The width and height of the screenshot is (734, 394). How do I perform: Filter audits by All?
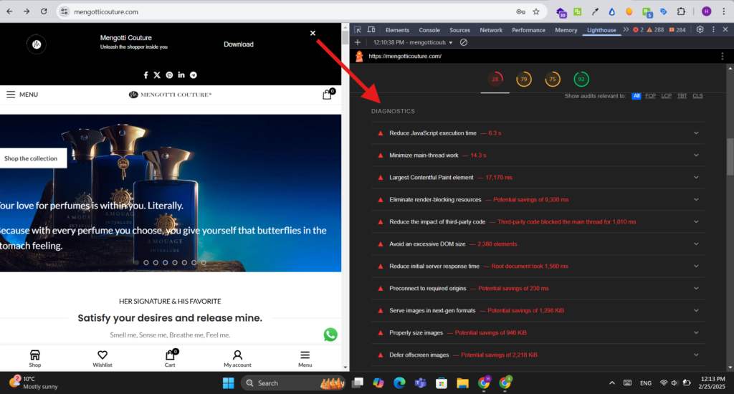637,96
